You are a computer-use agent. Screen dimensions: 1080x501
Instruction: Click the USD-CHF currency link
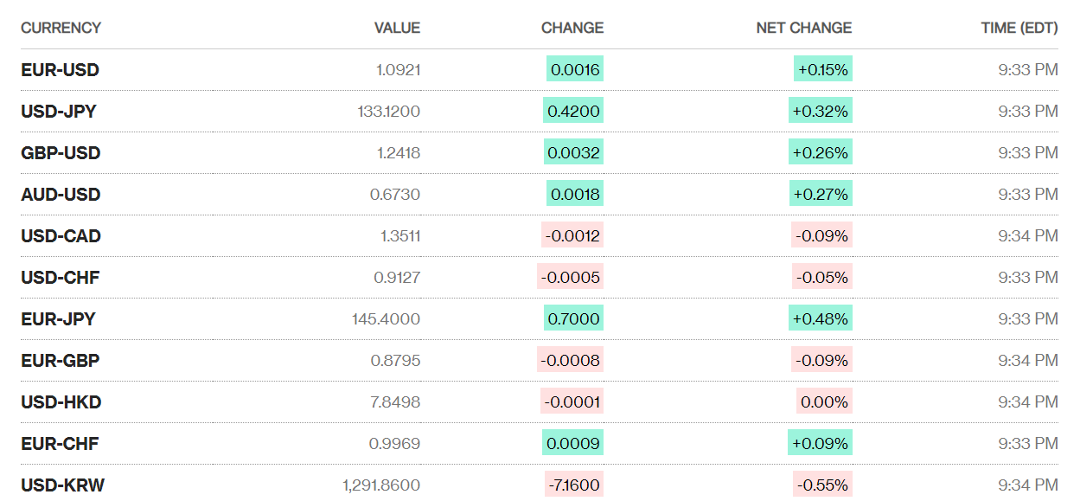coord(61,278)
